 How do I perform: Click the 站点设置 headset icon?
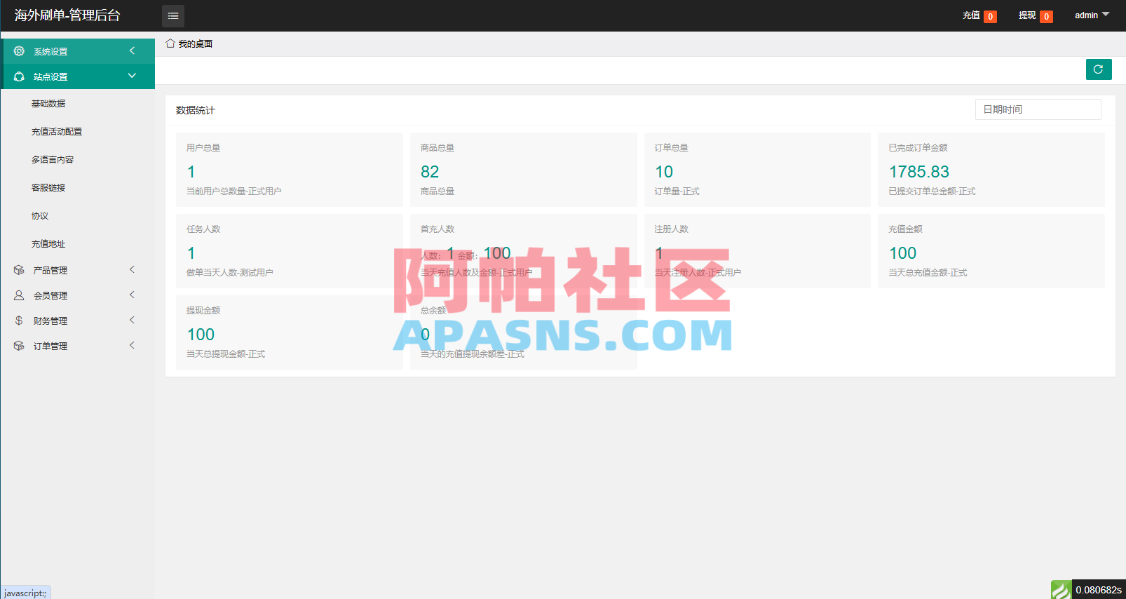(x=19, y=76)
